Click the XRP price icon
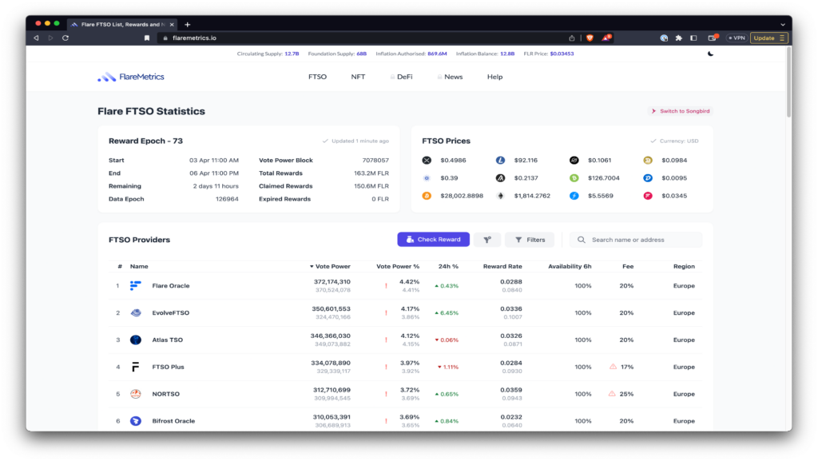Viewport: 818px width, 461px height. tap(427, 161)
